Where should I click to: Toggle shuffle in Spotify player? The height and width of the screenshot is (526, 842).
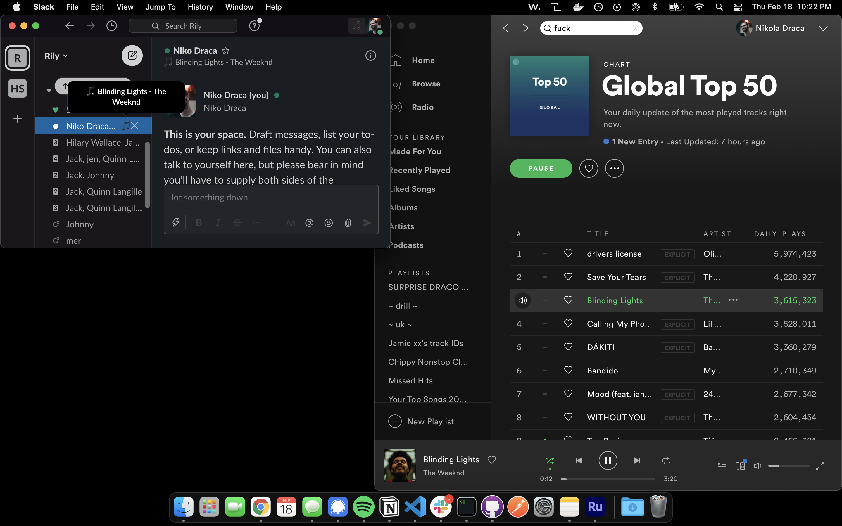coord(550,461)
